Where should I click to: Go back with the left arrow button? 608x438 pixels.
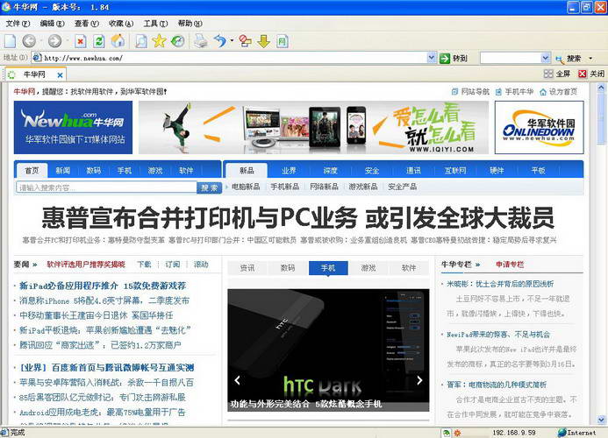29,41
